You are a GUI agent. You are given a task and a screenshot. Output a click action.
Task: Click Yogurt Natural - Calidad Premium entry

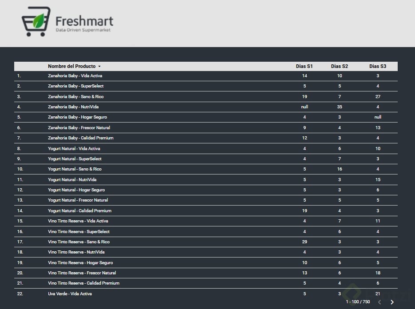coord(79,211)
